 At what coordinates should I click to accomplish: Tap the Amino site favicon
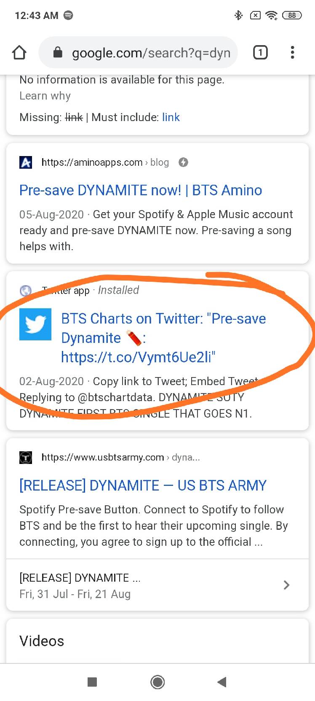26,162
